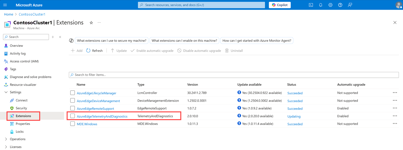The width and height of the screenshot is (403, 150).
Task: Favorite the page with the star icon
Action: pos(91,23)
